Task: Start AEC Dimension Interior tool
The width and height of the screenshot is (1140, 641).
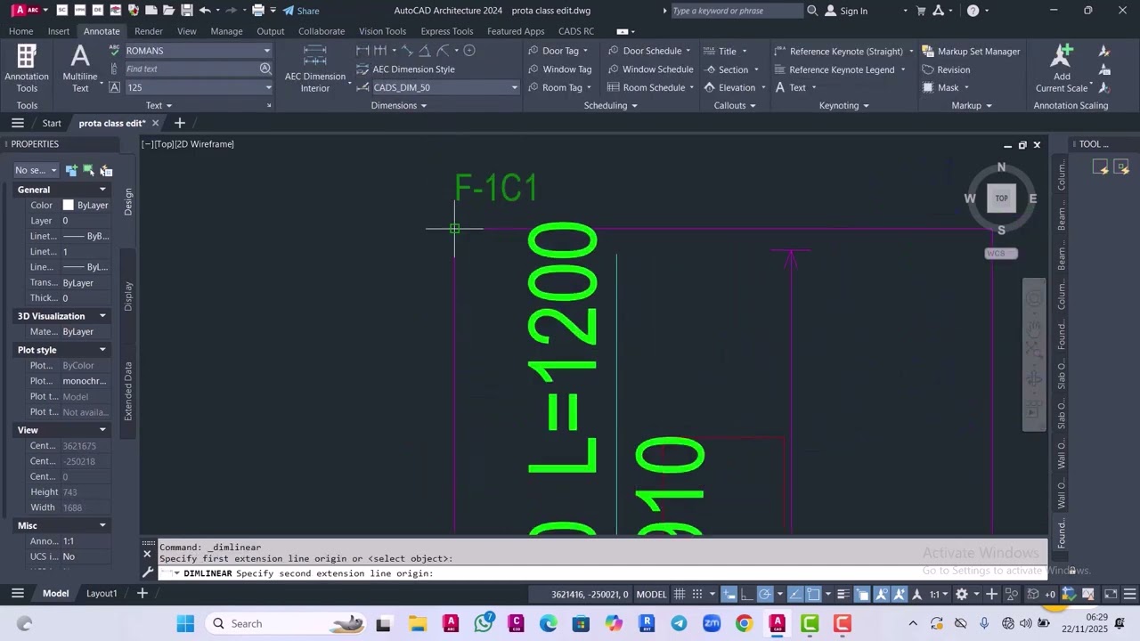Action: click(x=314, y=69)
